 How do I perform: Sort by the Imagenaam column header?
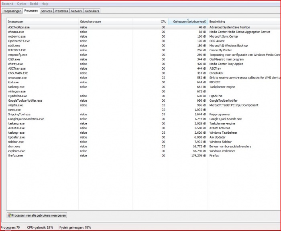(x=16, y=21)
